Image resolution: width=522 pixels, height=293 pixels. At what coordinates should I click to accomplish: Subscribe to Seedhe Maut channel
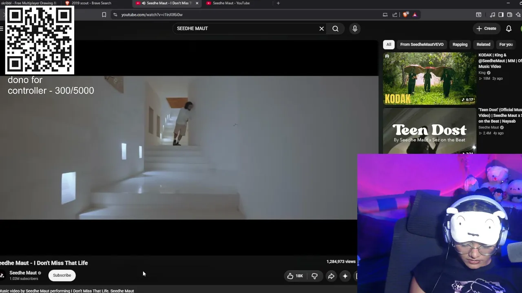pos(62,275)
